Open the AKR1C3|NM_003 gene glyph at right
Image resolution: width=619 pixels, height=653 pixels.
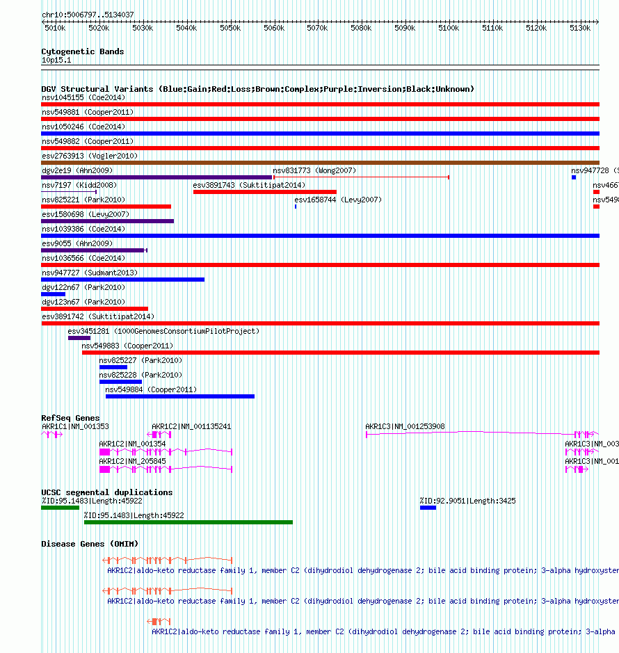coord(582,452)
